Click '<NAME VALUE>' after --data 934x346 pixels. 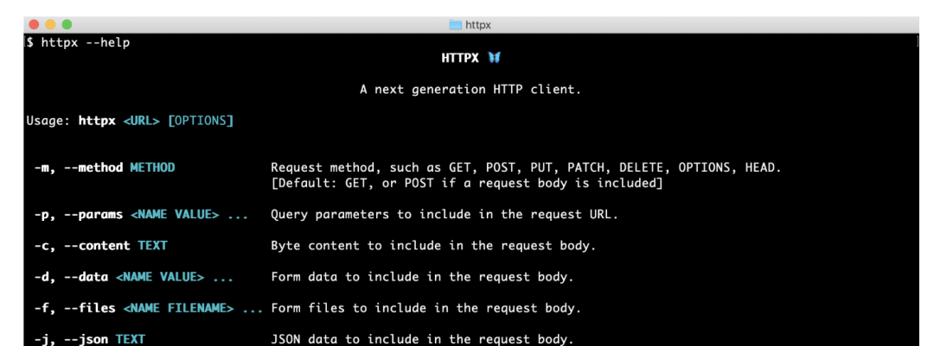click(160, 277)
